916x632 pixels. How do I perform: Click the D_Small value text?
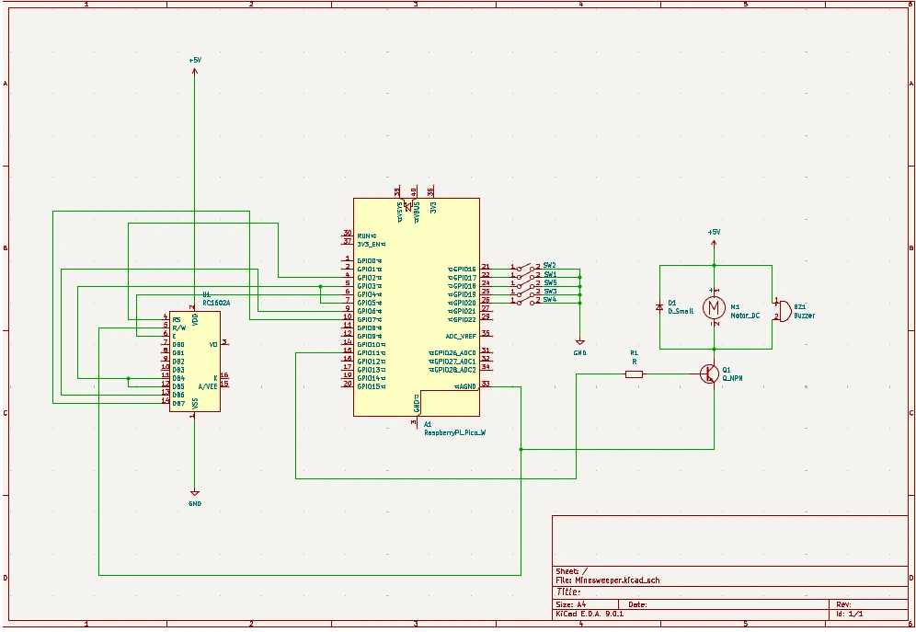tap(681, 311)
